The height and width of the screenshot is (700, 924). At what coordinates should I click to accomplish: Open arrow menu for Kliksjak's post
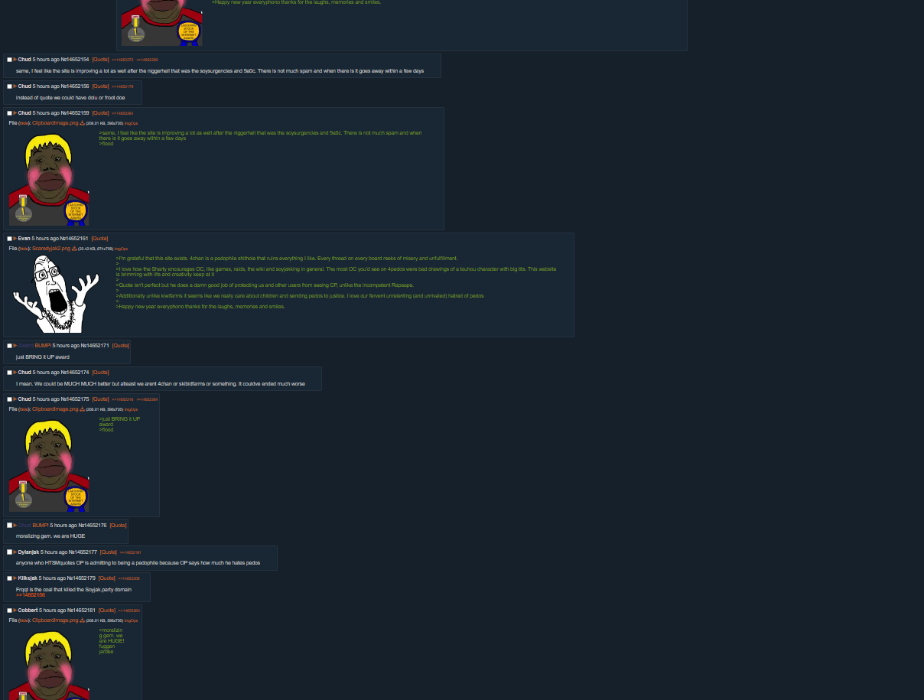[15, 578]
